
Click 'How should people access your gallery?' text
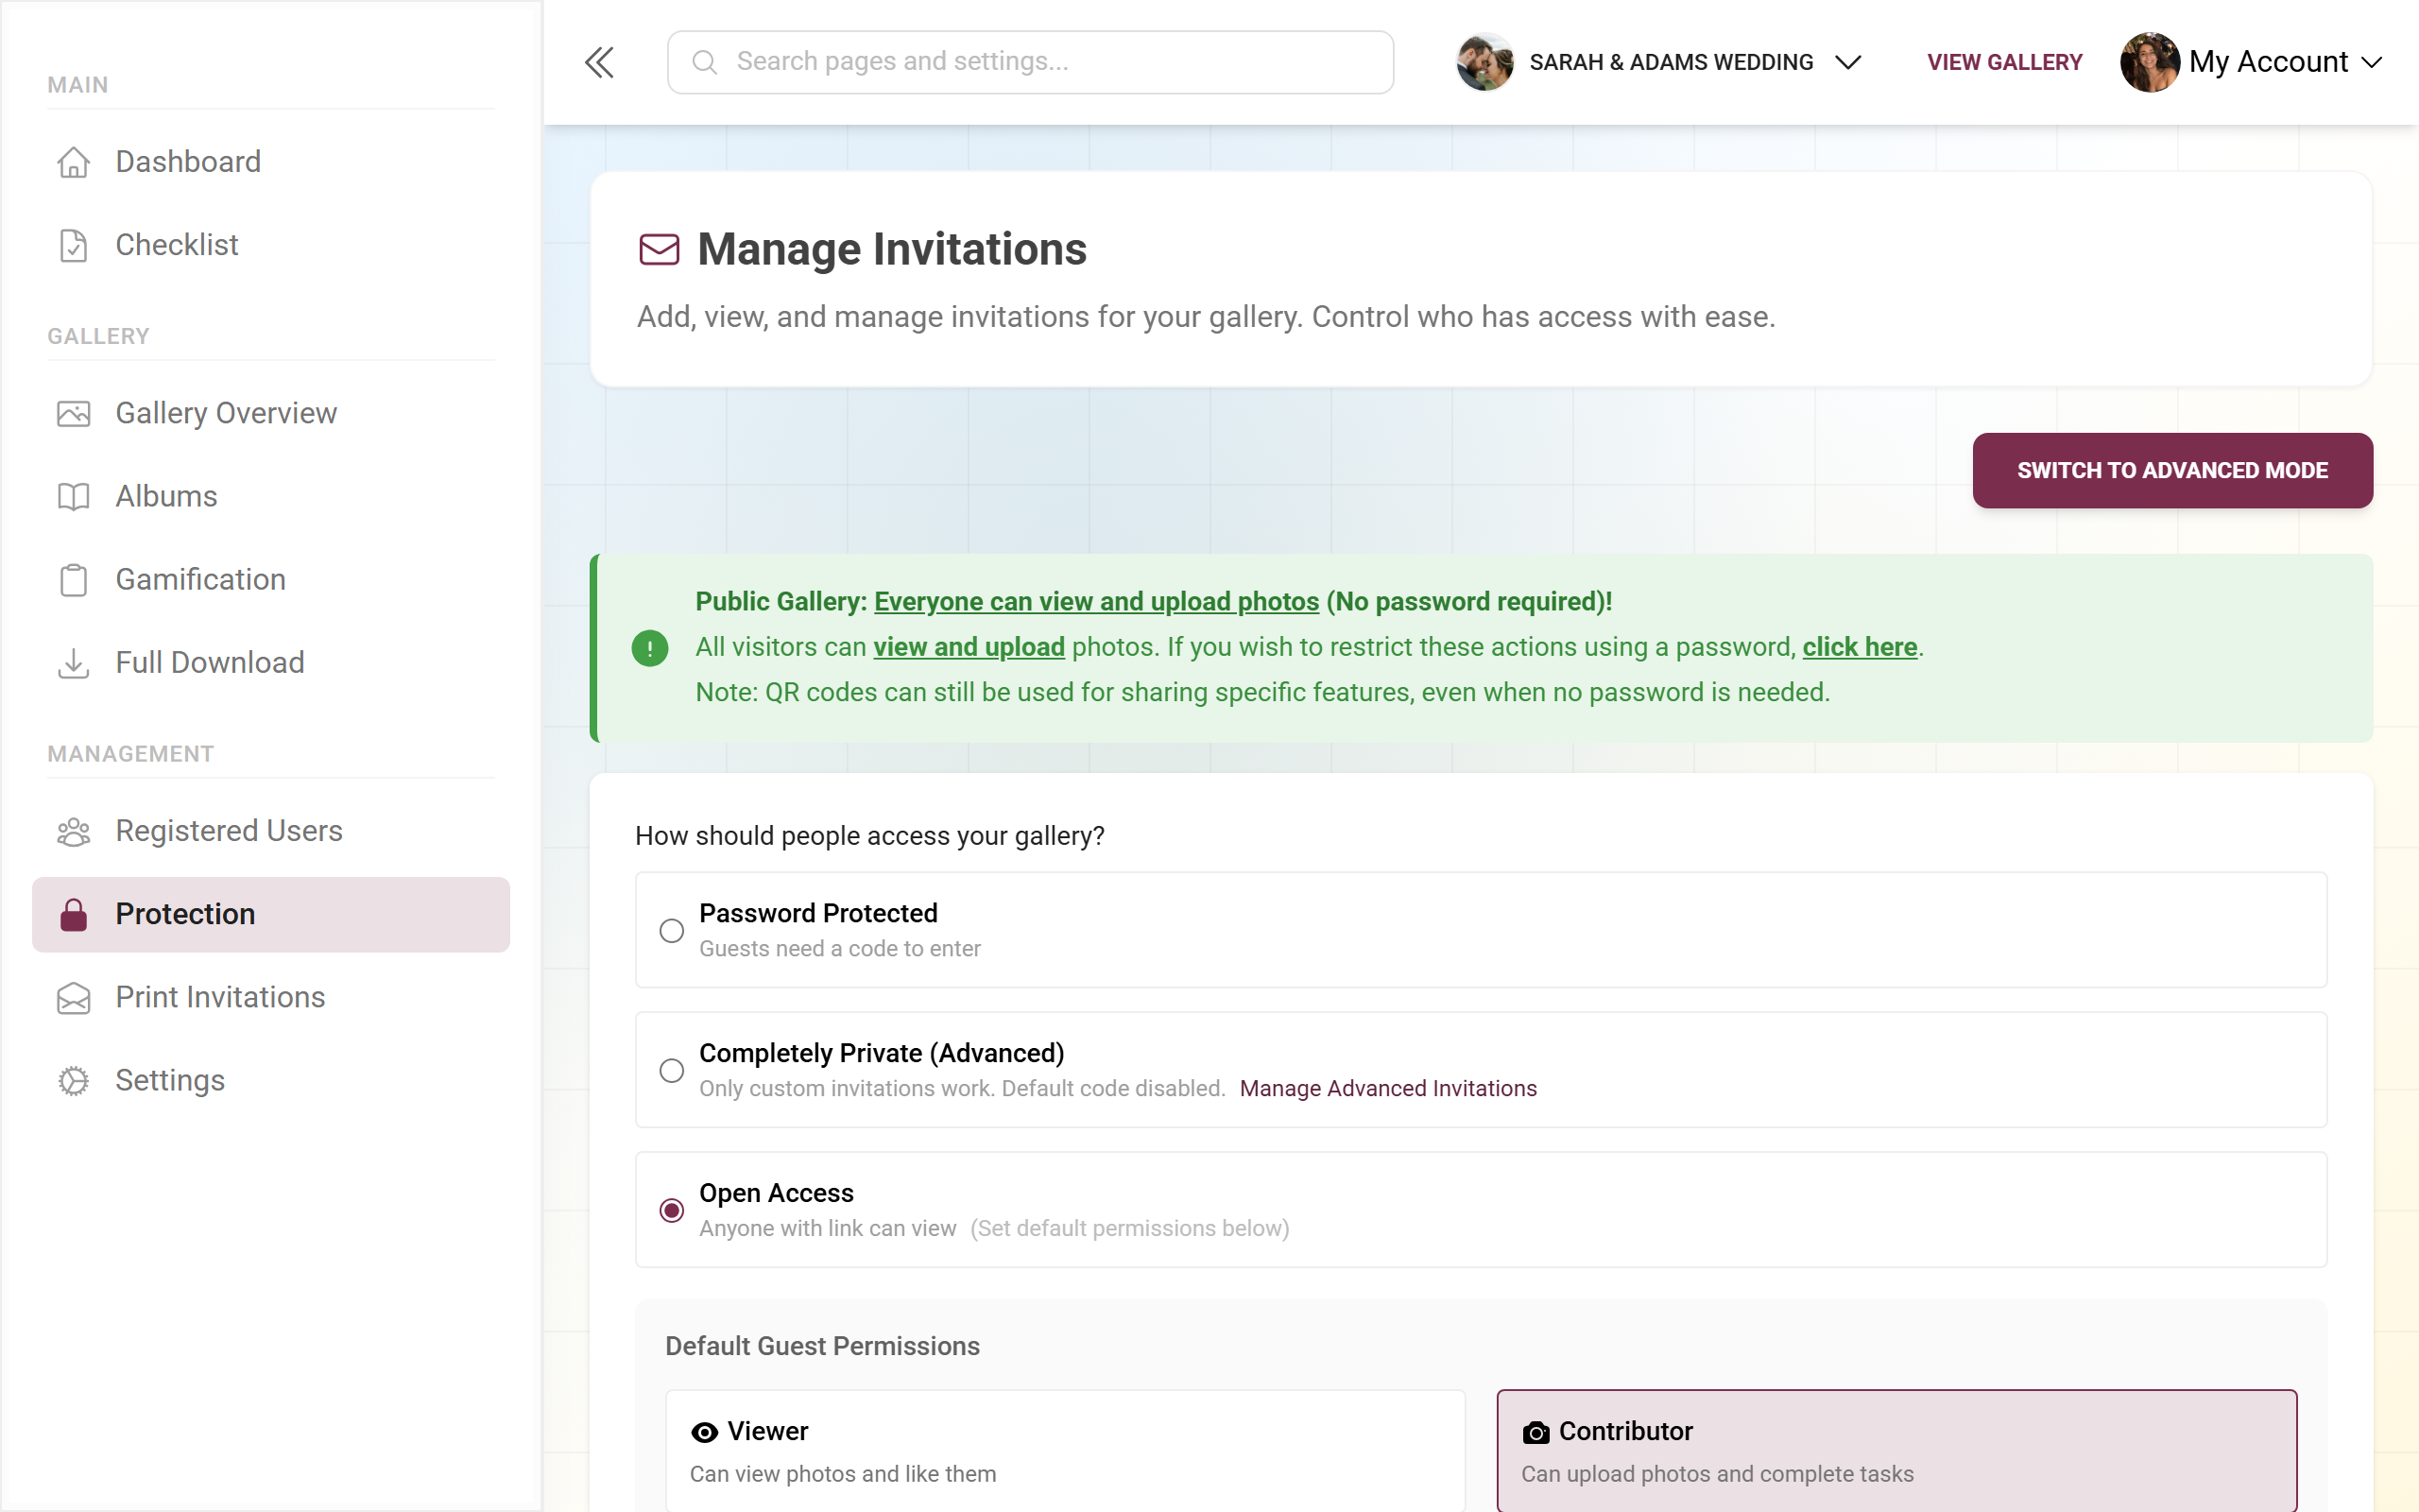[x=869, y=836]
